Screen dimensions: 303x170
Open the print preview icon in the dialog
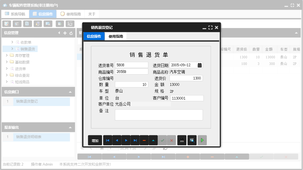pyautogui.click(x=192, y=140)
